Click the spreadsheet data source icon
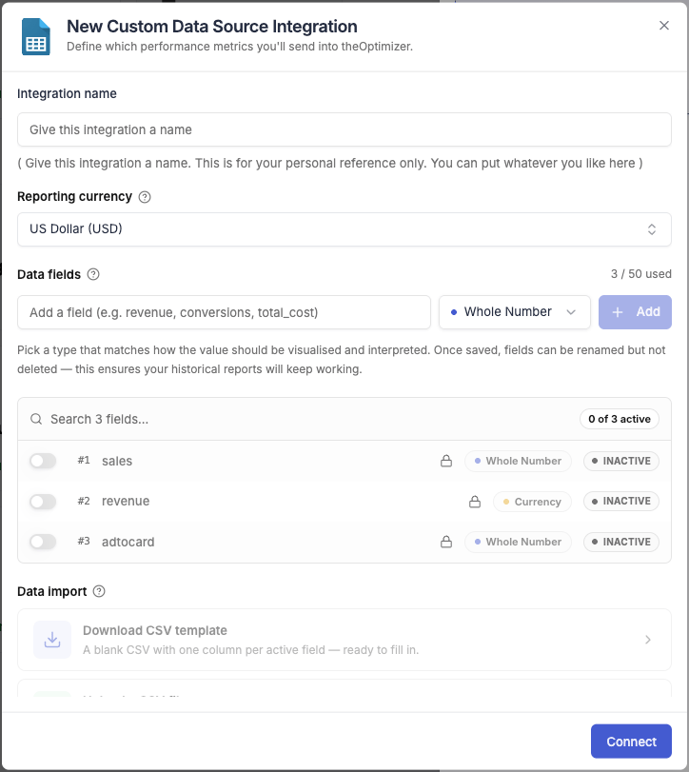 [x=36, y=36]
